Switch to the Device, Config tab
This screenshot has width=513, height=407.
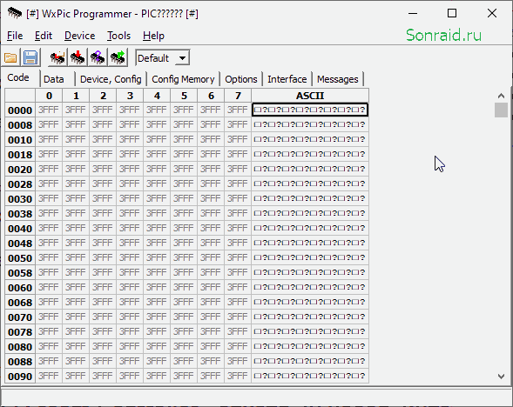pyautogui.click(x=111, y=79)
